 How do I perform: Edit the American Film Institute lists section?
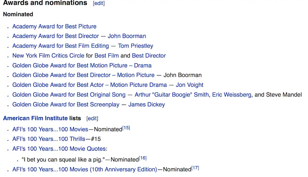pos(92,119)
